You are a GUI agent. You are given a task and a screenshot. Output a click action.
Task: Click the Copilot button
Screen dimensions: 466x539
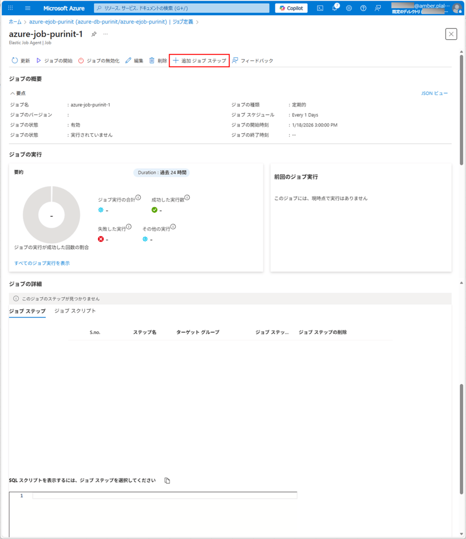pyautogui.click(x=291, y=8)
